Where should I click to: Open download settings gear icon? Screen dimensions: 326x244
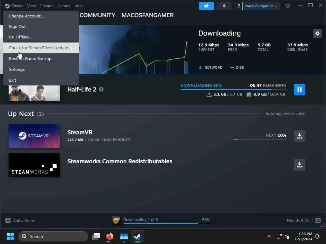[317, 33]
